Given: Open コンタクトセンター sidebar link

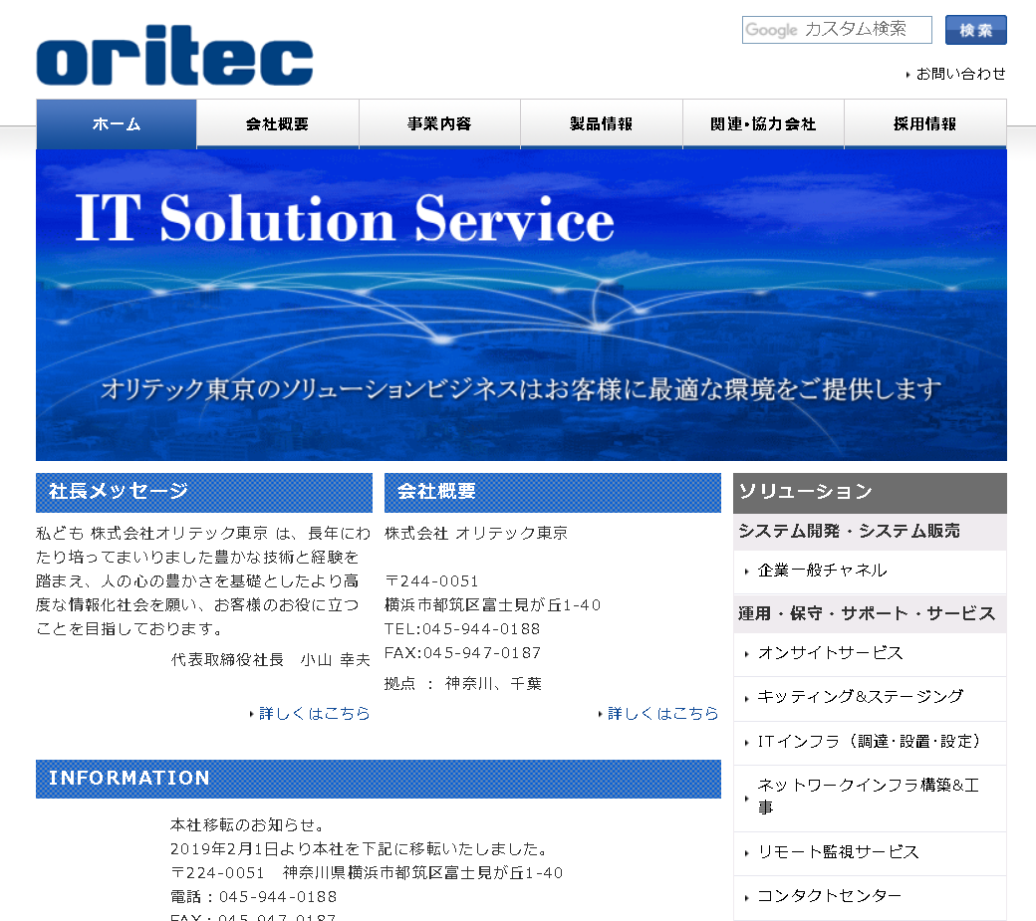Looking at the screenshot, I should pos(829,896).
